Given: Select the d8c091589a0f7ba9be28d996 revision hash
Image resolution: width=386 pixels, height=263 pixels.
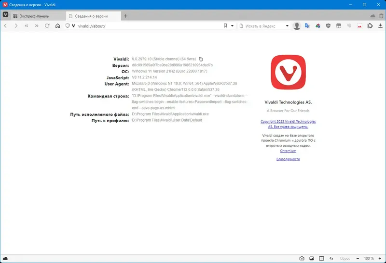Looking at the screenshot, I should point(172,65).
